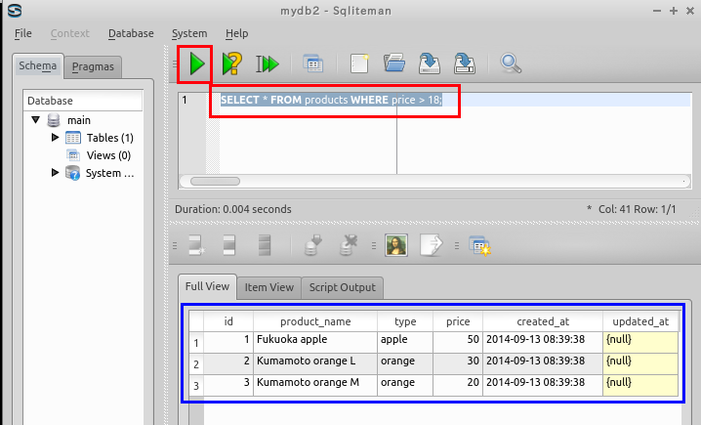Sort results by created_at column header
The image size is (701, 425).
point(543,321)
